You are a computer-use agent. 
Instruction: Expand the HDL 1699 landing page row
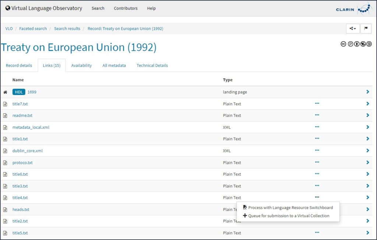[367, 92]
